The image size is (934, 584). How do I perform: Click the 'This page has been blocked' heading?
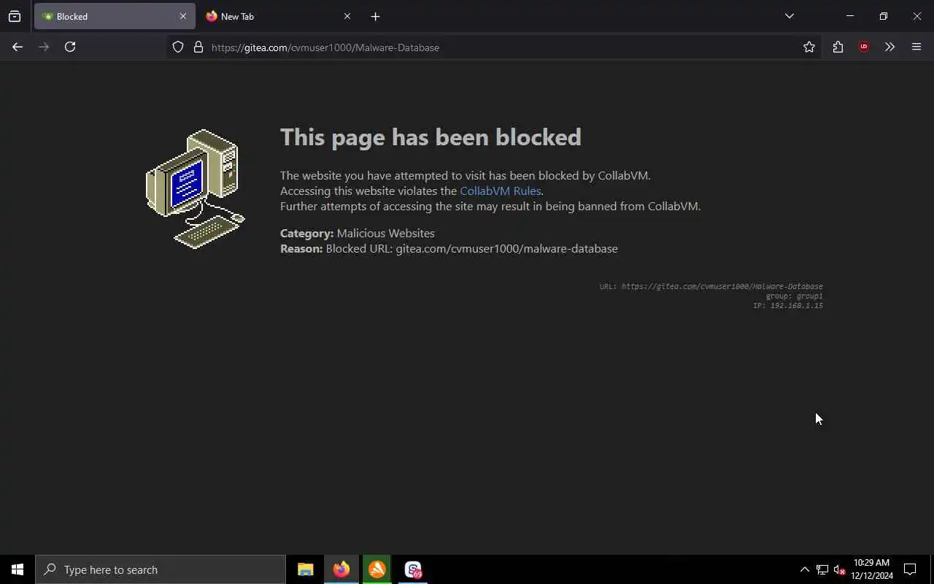[431, 137]
